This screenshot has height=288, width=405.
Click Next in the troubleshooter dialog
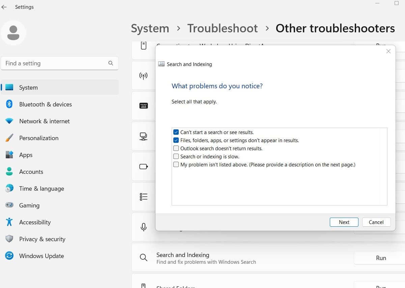coord(344,222)
